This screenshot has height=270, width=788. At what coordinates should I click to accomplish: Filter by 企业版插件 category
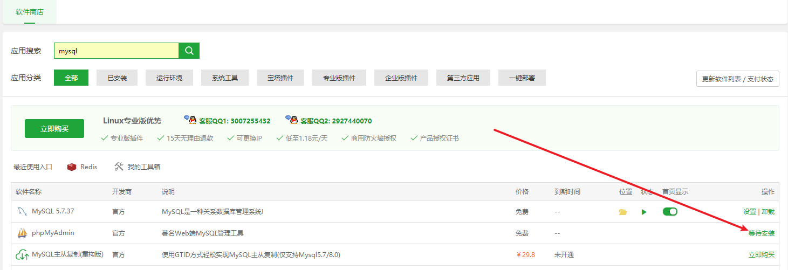pos(401,78)
